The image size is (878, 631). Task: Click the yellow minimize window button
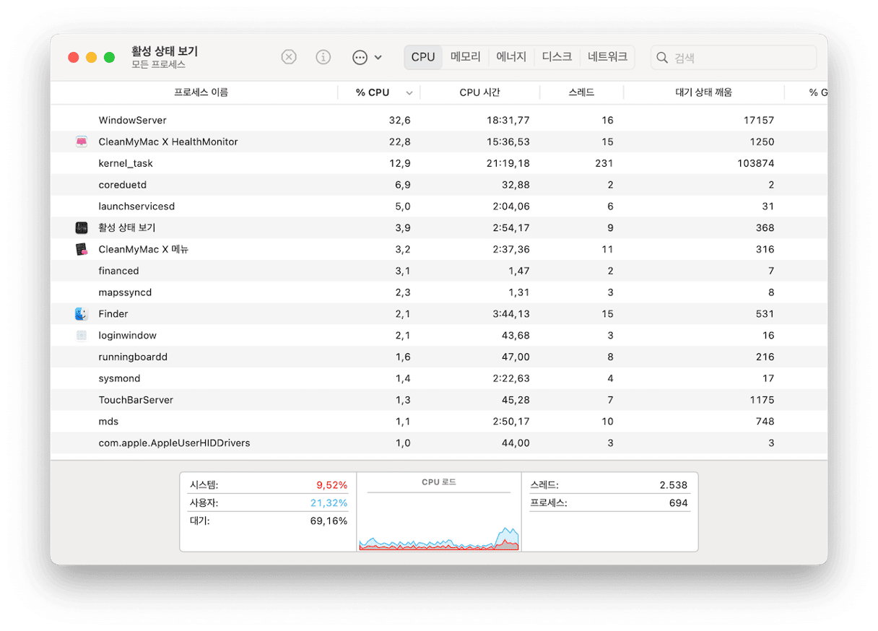pyautogui.click(x=92, y=57)
